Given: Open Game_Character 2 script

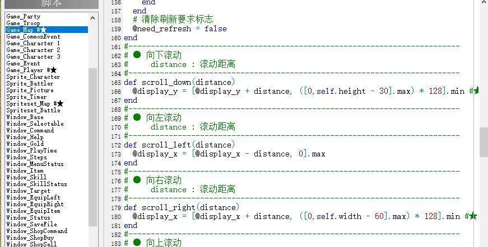Looking at the screenshot, I should point(33,50).
